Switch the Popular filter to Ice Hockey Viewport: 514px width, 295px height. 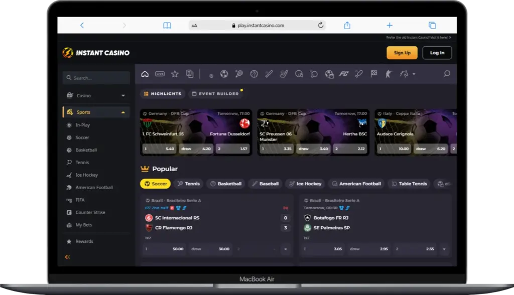coord(305,184)
